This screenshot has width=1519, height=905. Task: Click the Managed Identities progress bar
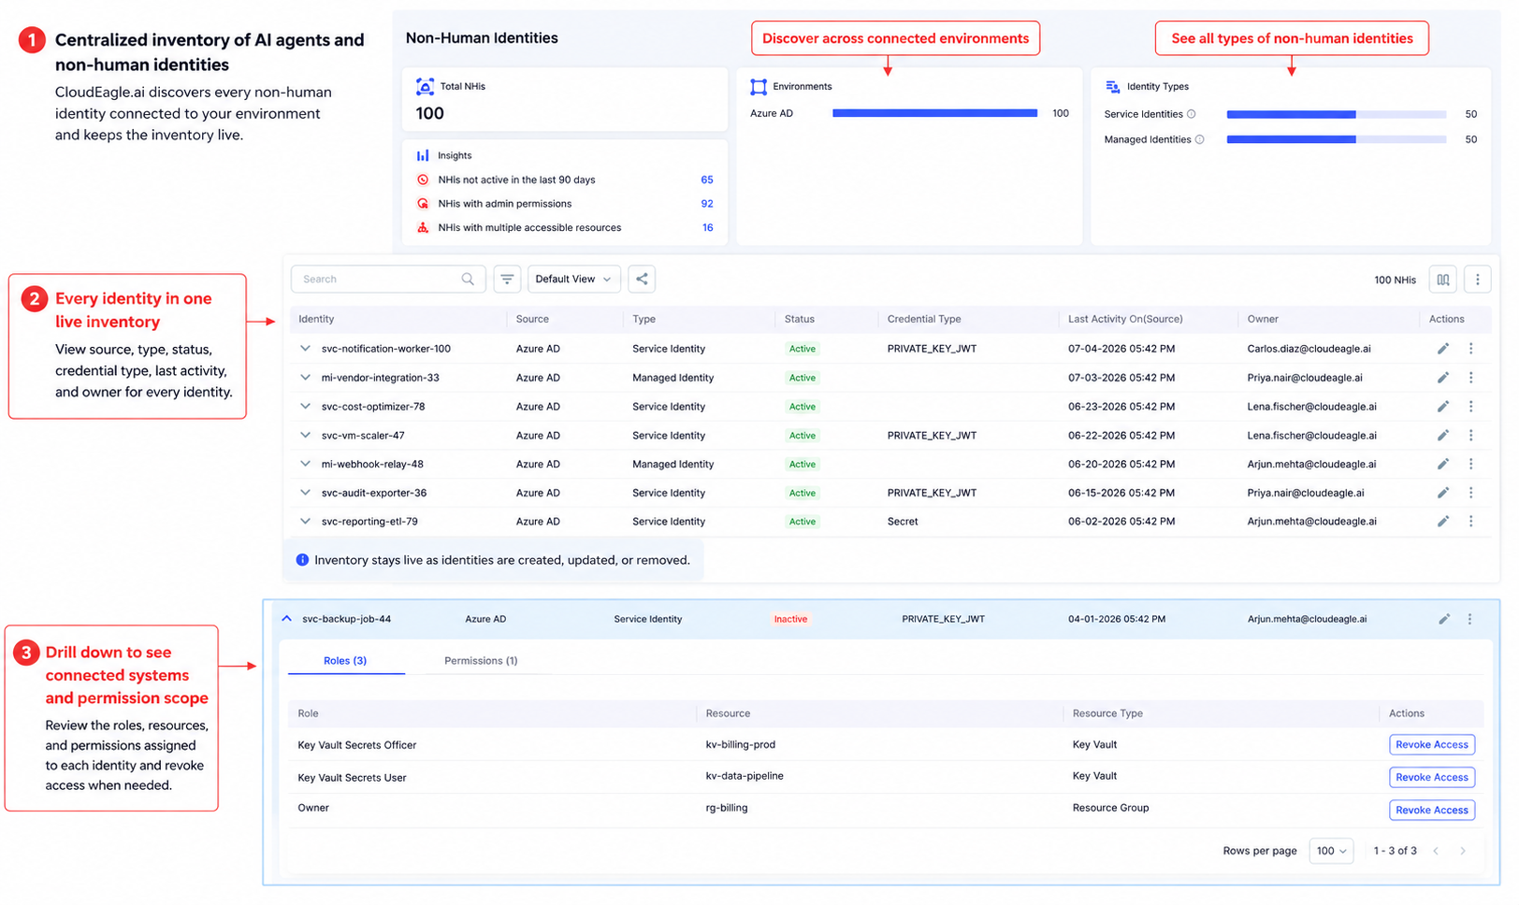1337,139
